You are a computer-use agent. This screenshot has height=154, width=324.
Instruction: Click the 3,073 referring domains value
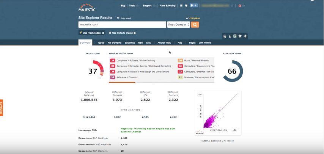[117, 100]
